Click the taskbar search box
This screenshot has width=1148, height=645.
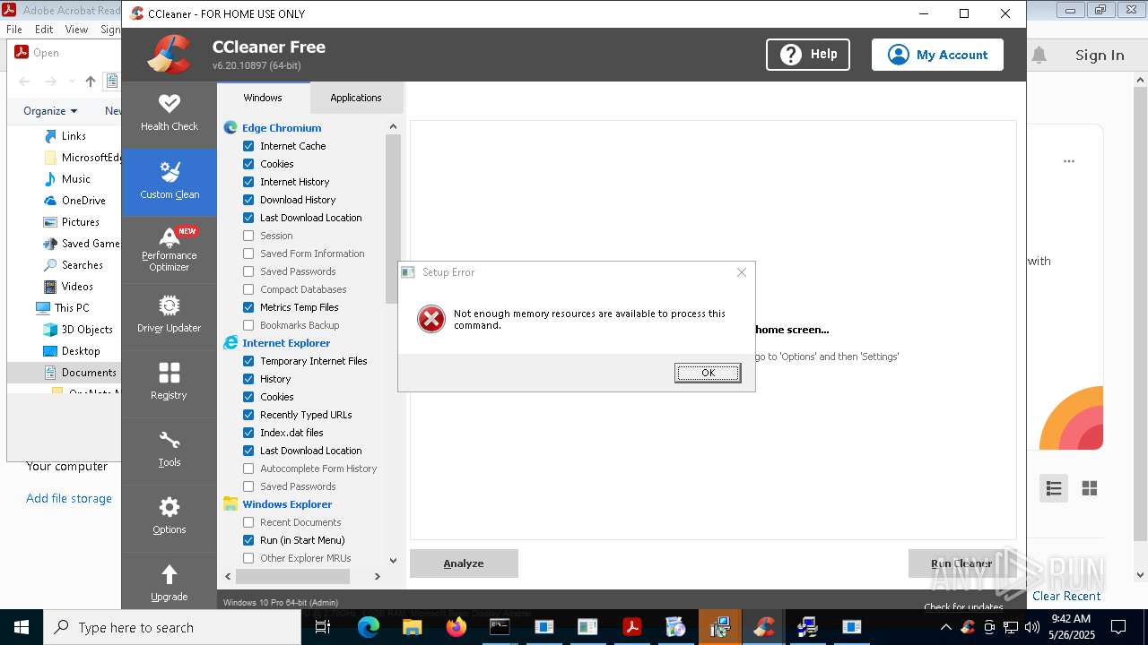tap(172, 627)
